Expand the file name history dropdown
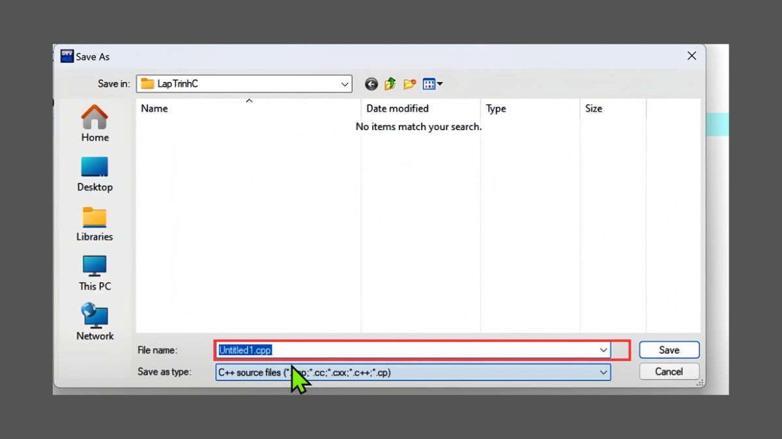The image size is (782, 439). click(x=603, y=350)
